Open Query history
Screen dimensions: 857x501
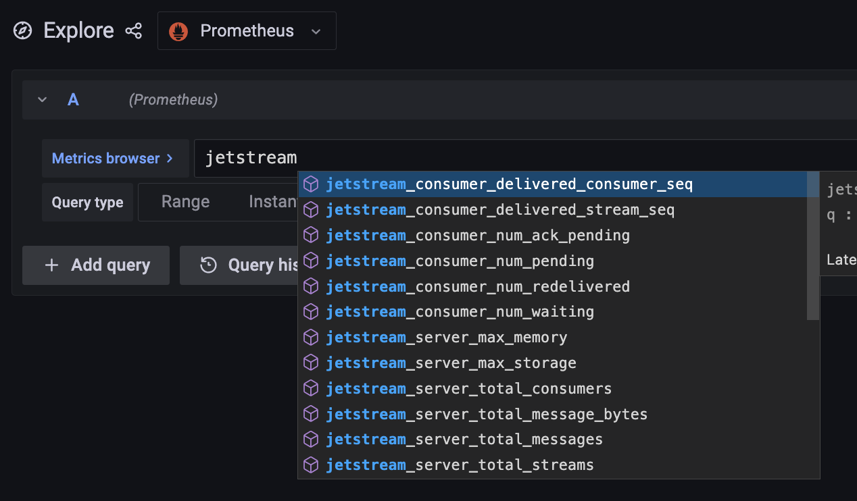[250, 265]
